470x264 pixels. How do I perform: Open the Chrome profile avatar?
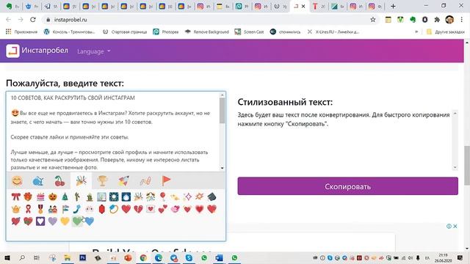tap(449, 20)
